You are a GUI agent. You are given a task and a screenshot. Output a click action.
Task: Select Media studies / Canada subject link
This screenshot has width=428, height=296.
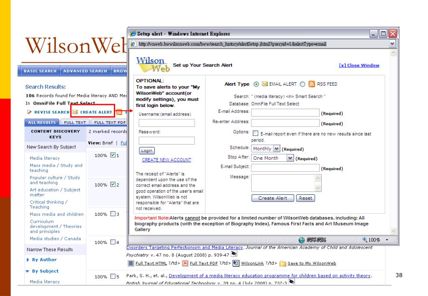coord(55,239)
